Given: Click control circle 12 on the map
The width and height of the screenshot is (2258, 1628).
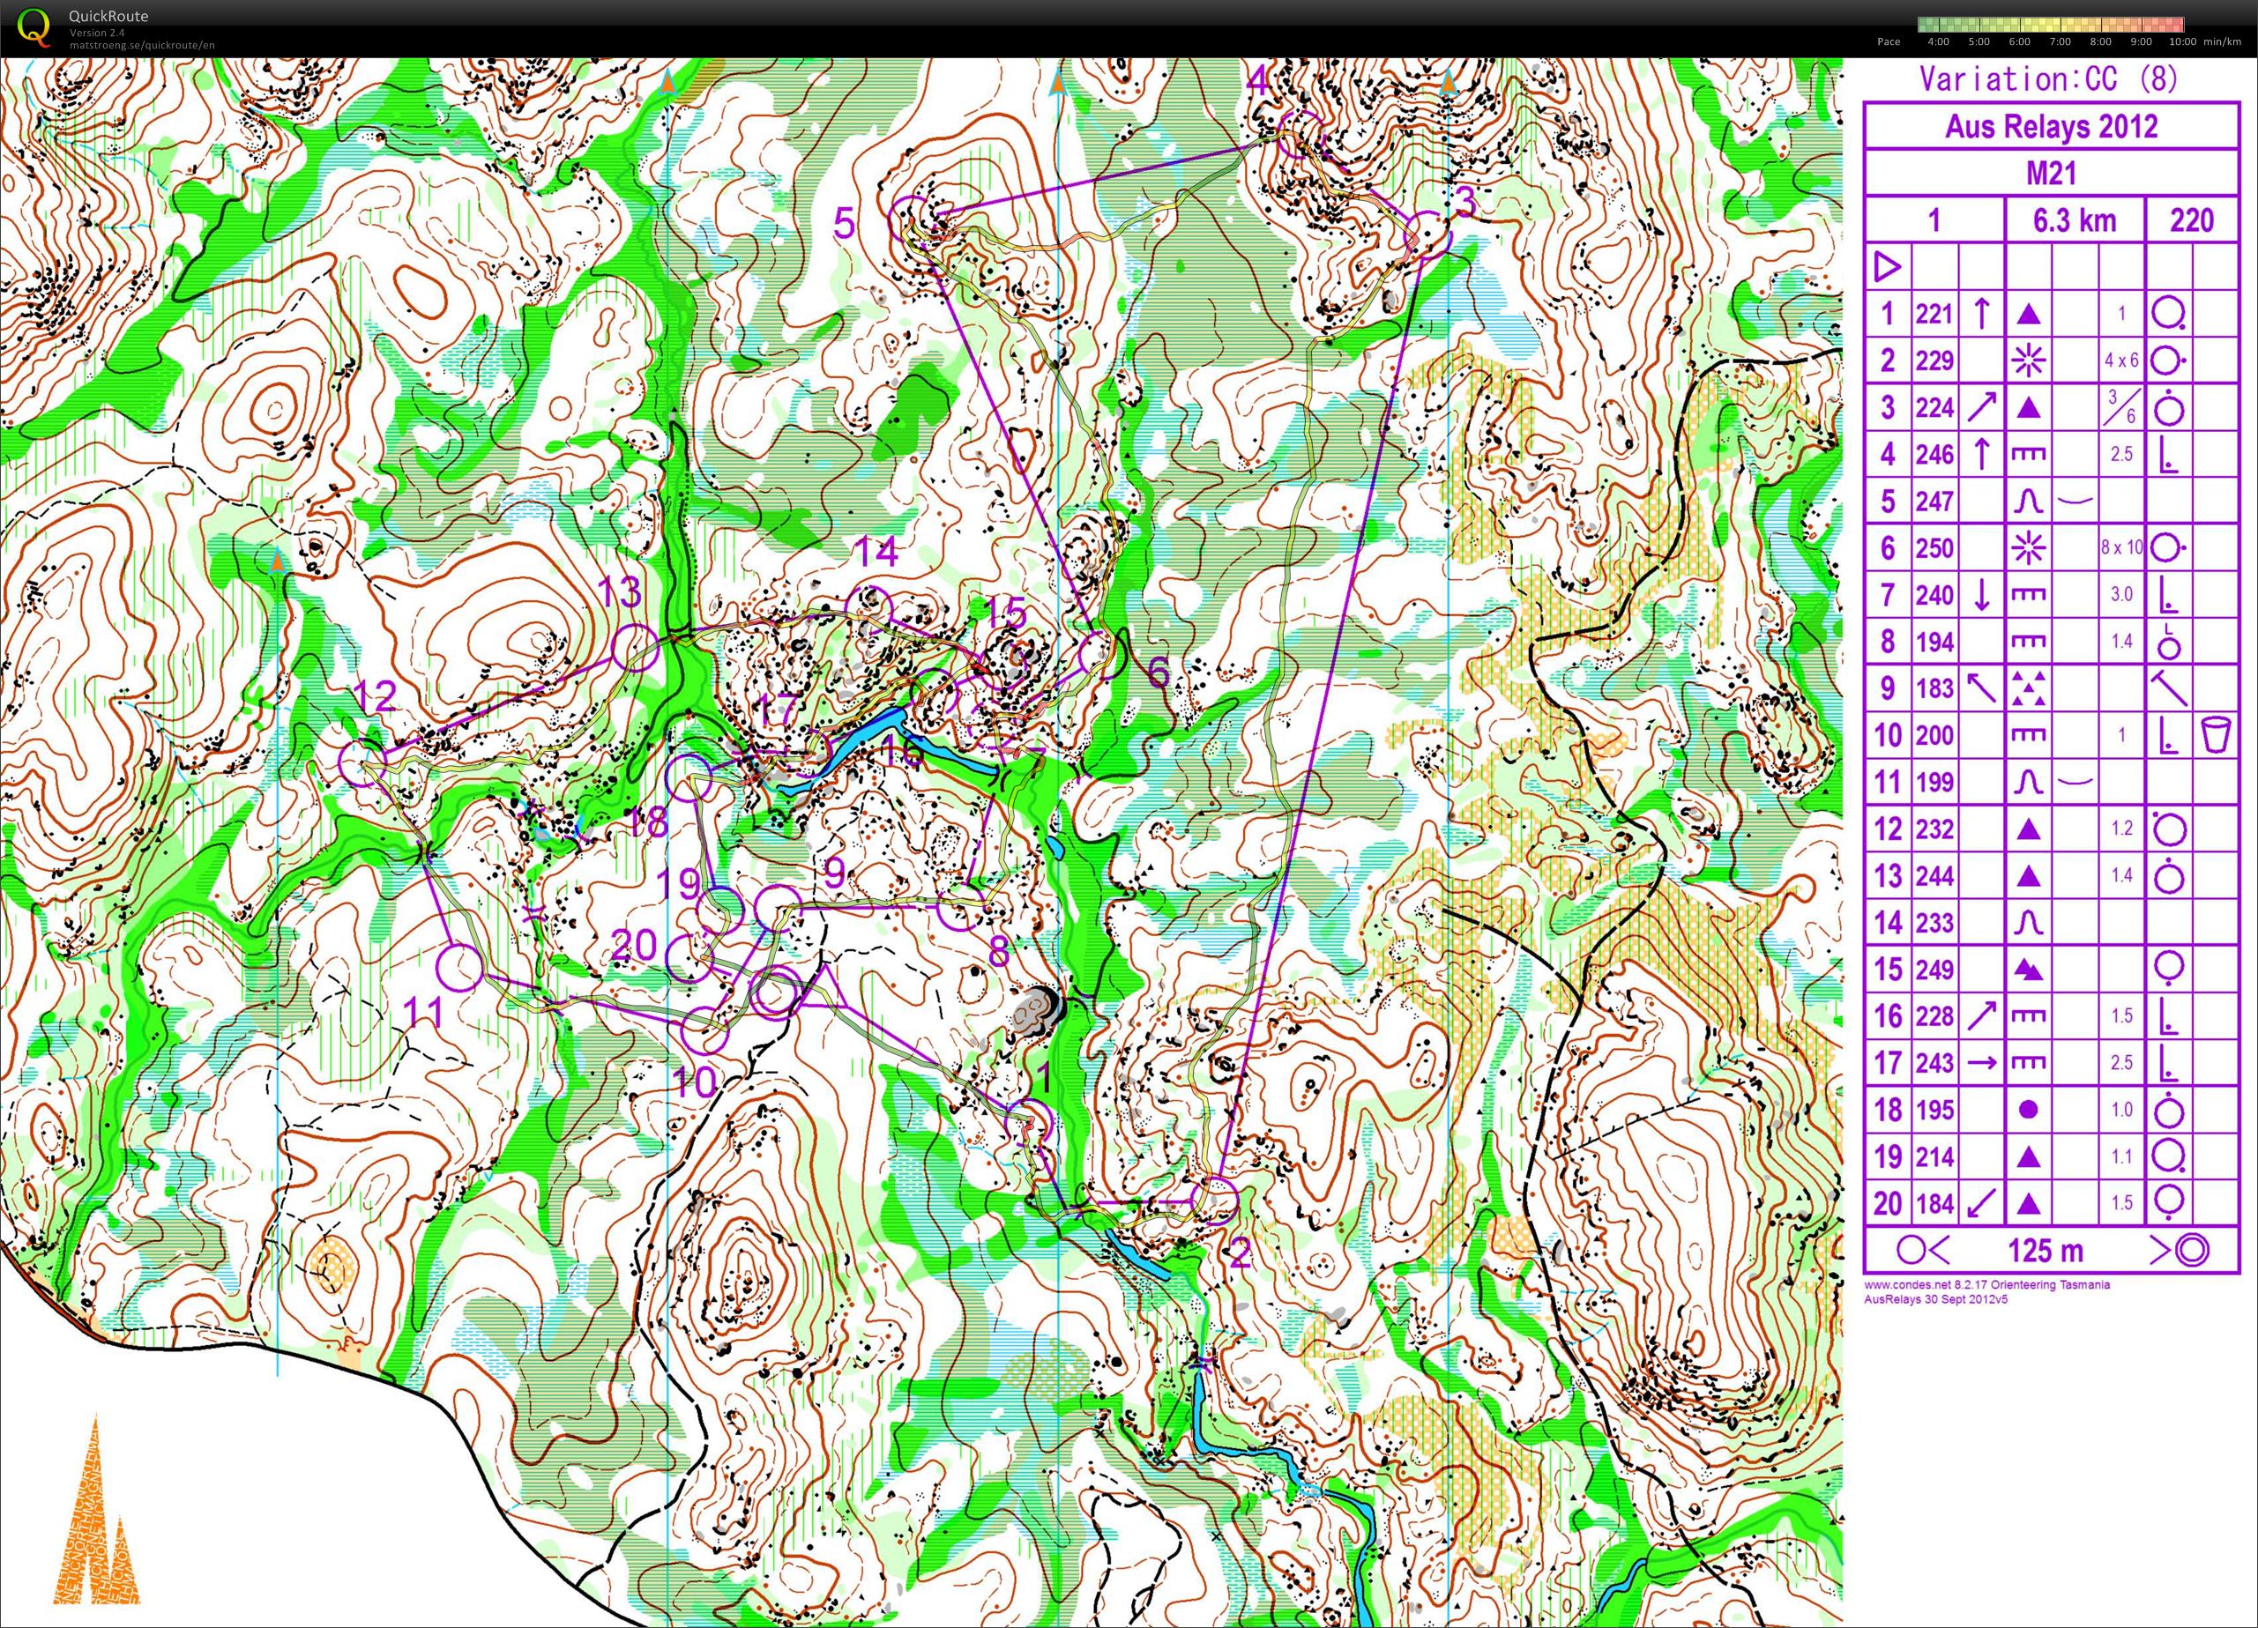Looking at the screenshot, I should (362, 763).
